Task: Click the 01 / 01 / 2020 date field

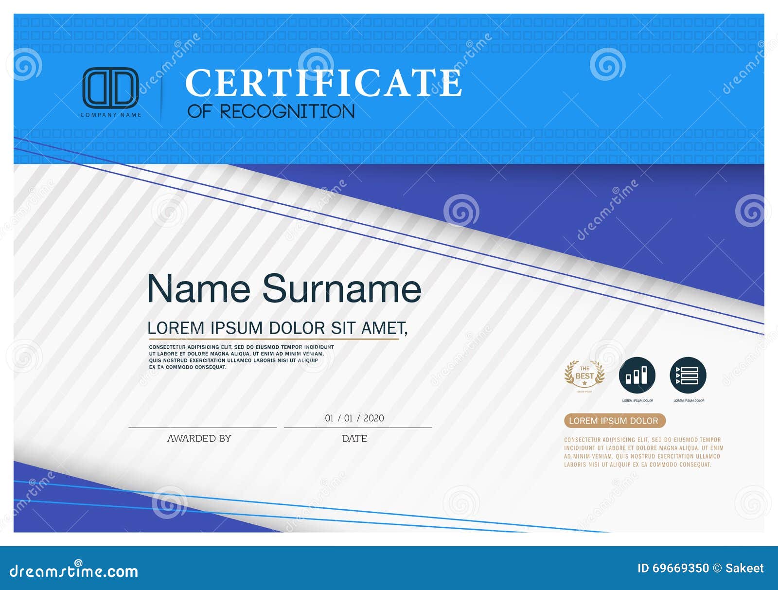Action: (354, 417)
